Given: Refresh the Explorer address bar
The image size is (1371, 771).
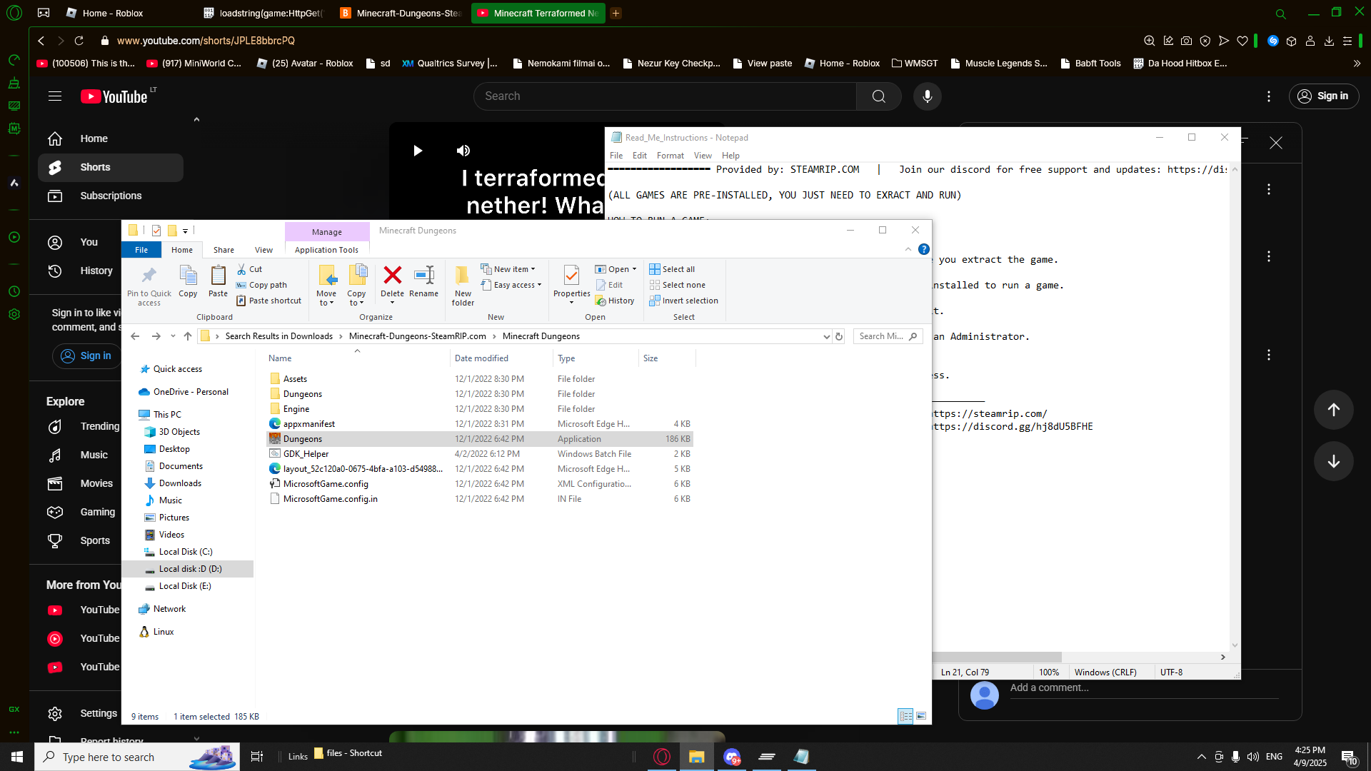Looking at the screenshot, I should click(x=839, y=336).
